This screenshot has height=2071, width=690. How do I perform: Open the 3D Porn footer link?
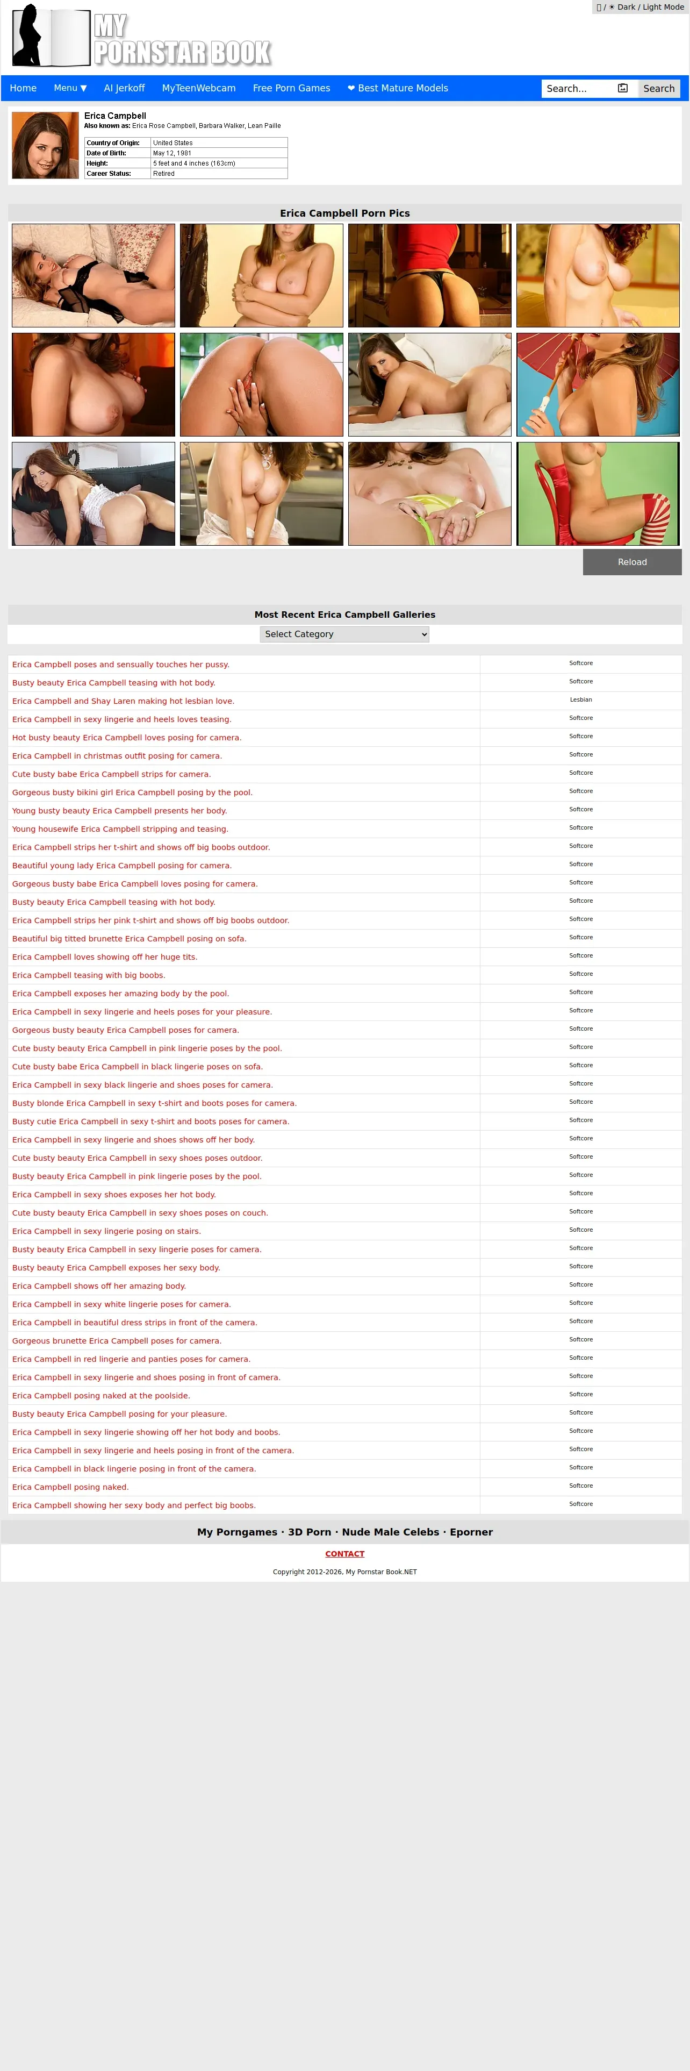tap(309, 1532)
